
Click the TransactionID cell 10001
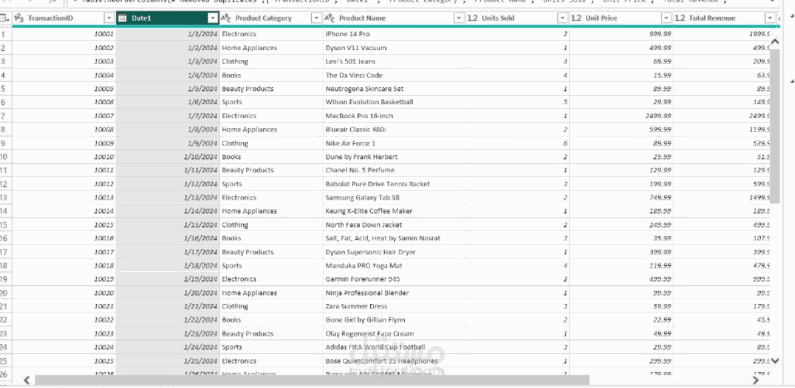(64, 35)
